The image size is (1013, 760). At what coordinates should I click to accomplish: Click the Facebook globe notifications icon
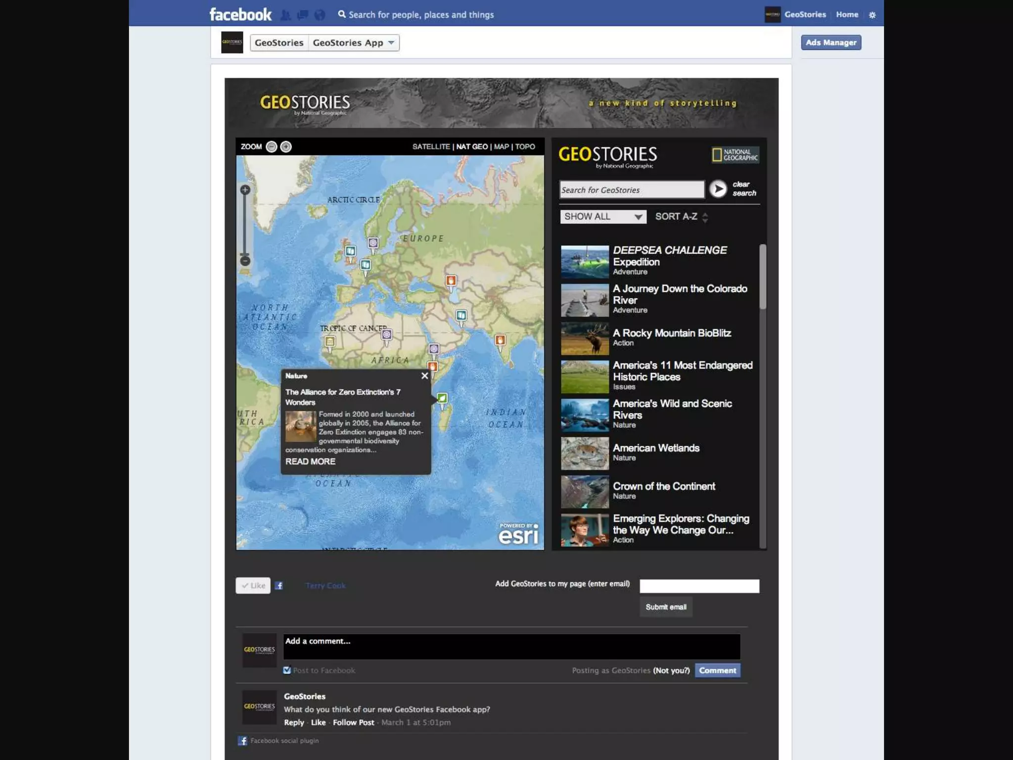click(x=320, y=15)
